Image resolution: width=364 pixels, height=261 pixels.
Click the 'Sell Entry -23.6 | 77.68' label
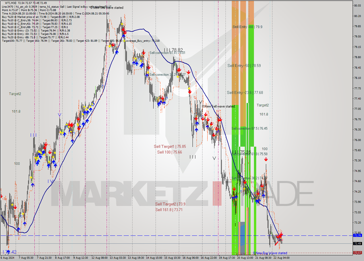point(245,92)
